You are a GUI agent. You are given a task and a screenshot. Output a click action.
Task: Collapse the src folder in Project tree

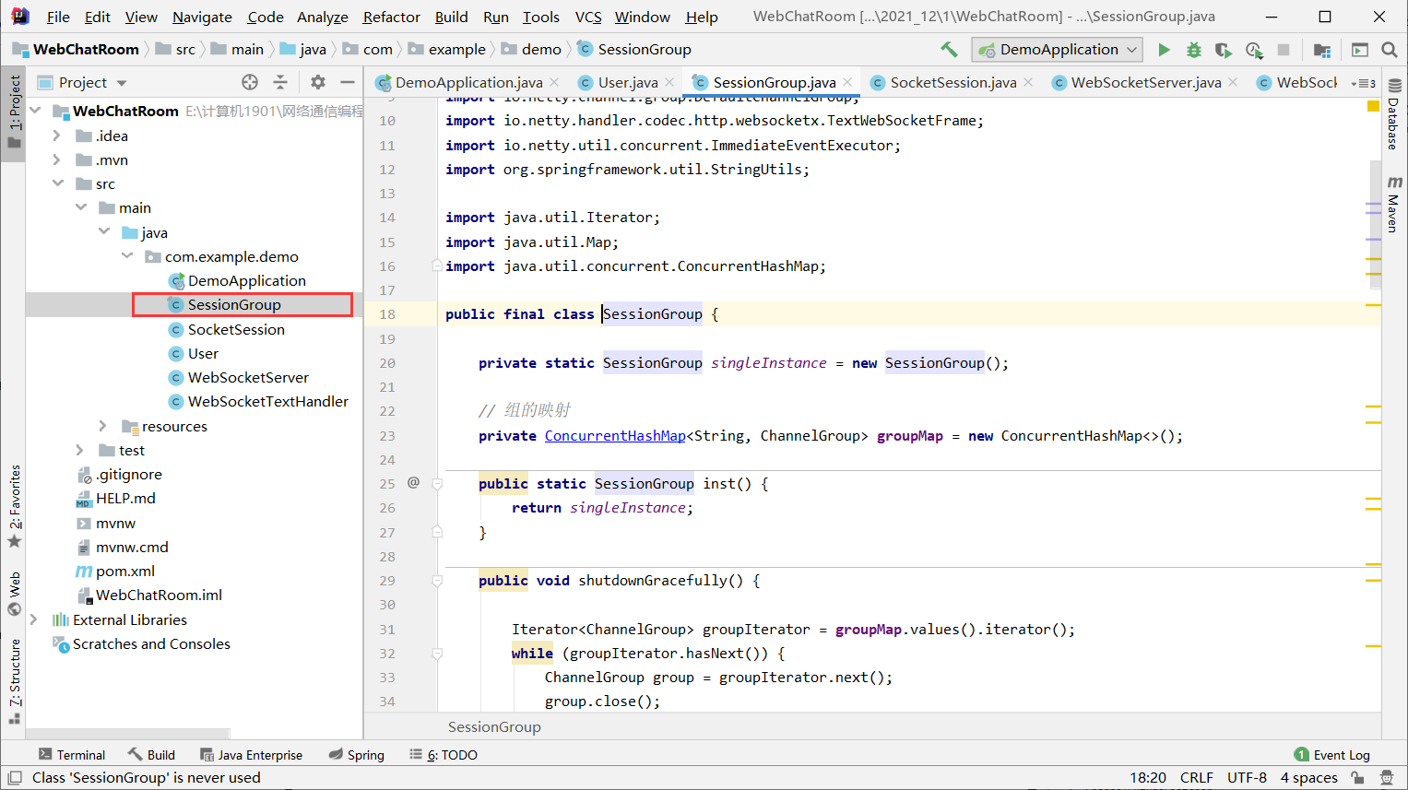click(x=57, y=183)
